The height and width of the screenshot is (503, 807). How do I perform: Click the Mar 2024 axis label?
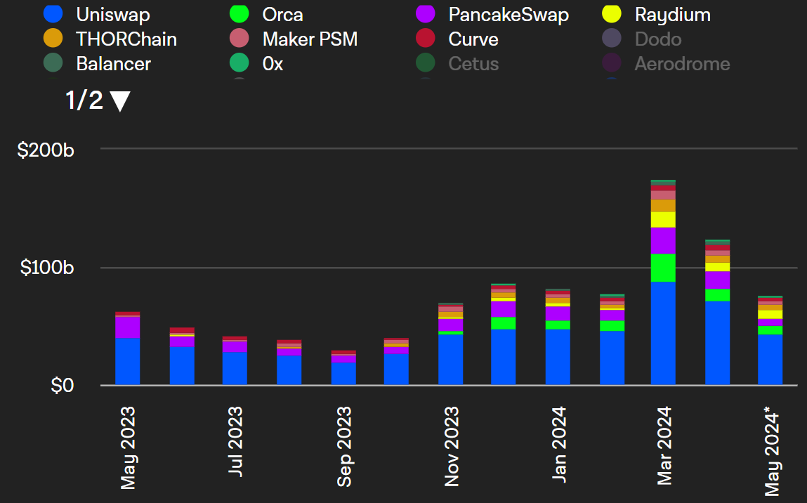click(664, 446)
